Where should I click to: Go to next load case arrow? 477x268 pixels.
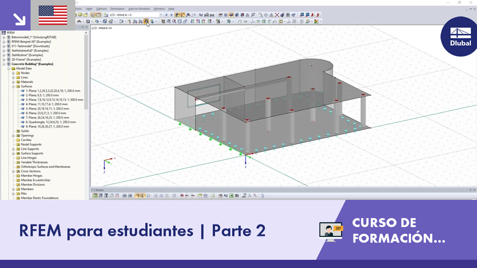click(171, 15)
